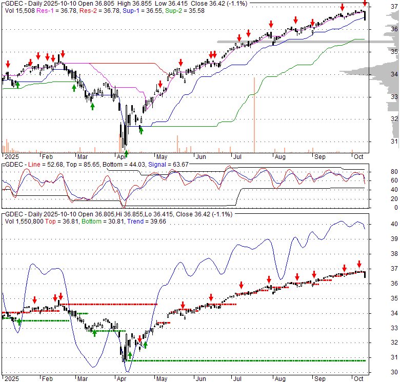
Task: Click the Aug label on the bottom chart's time axis
Action: (279, 379)
